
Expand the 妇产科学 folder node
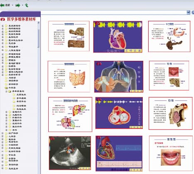[2, 133]
